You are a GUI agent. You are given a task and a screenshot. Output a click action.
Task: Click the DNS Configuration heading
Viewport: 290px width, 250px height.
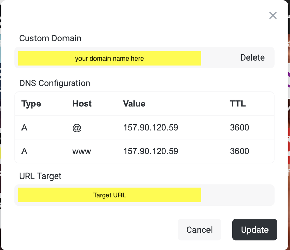pyautogui.click(x=55, y=83)
